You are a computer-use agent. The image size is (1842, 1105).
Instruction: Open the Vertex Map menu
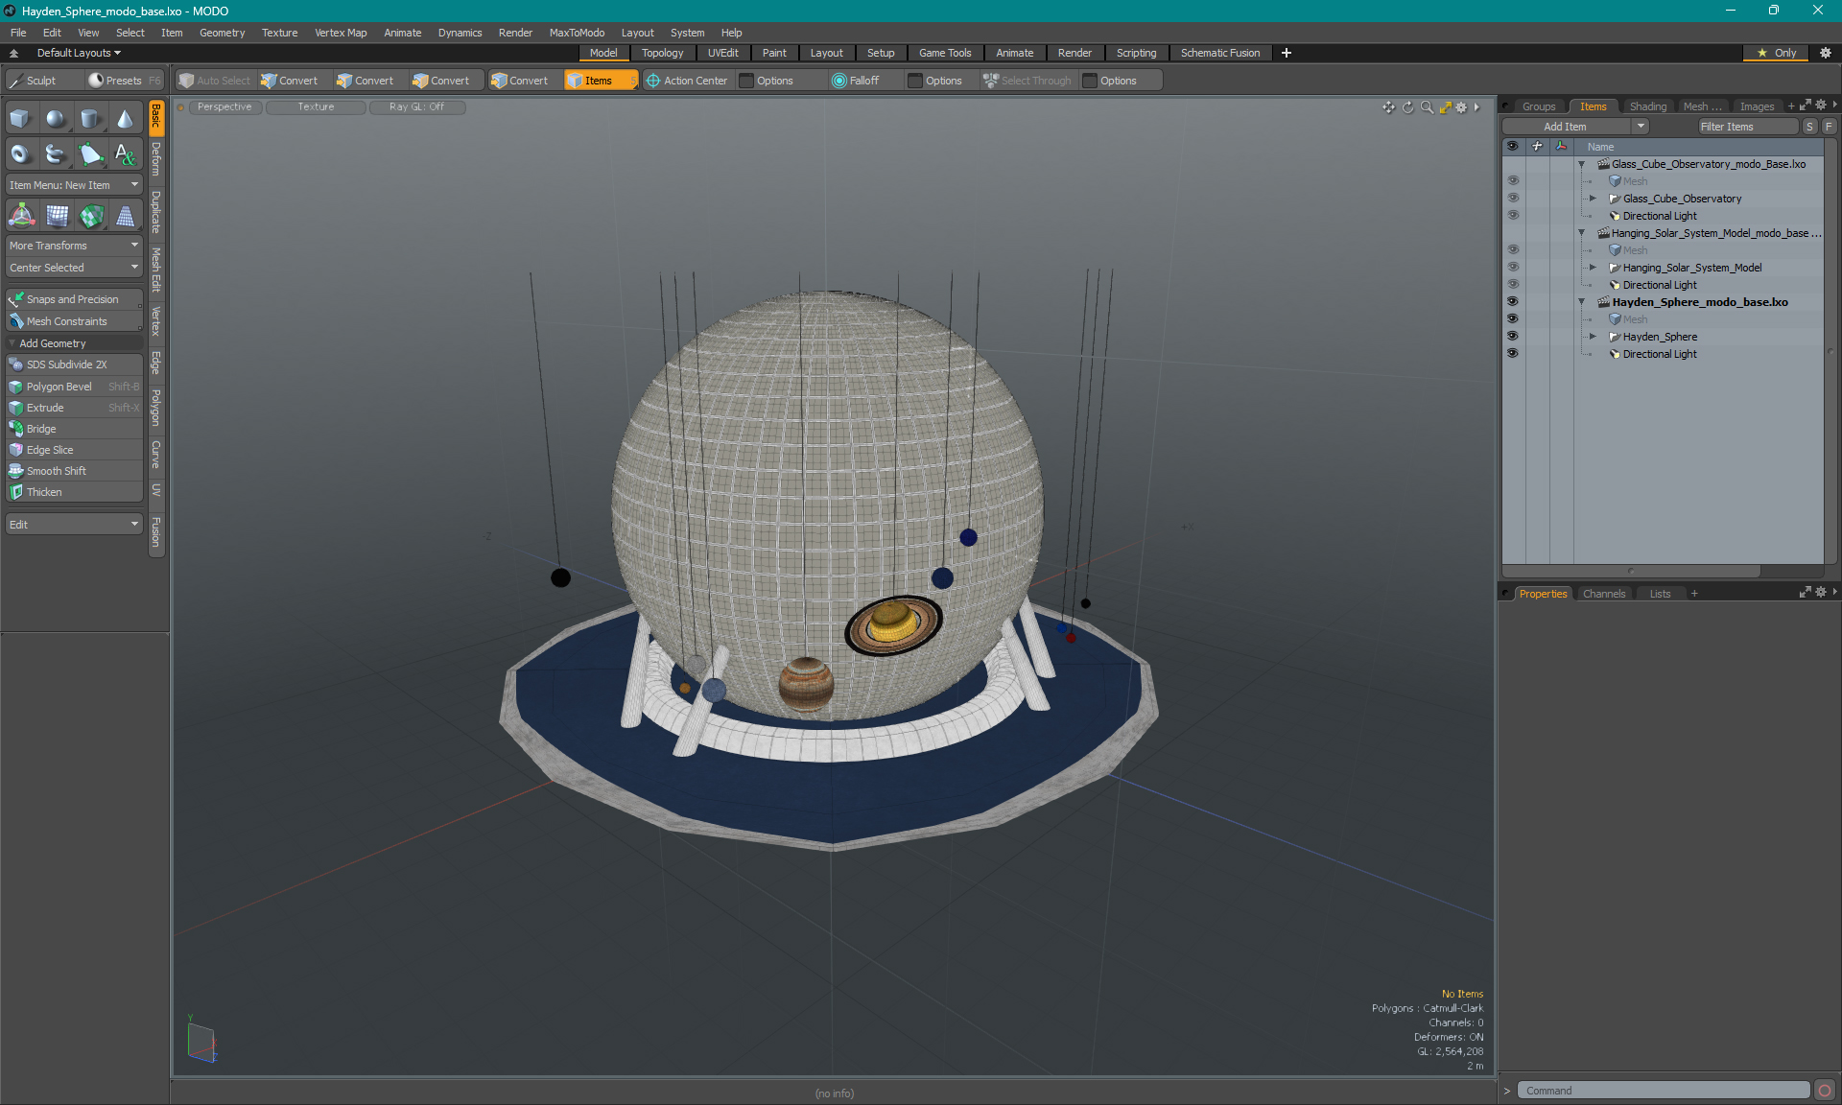341,33
